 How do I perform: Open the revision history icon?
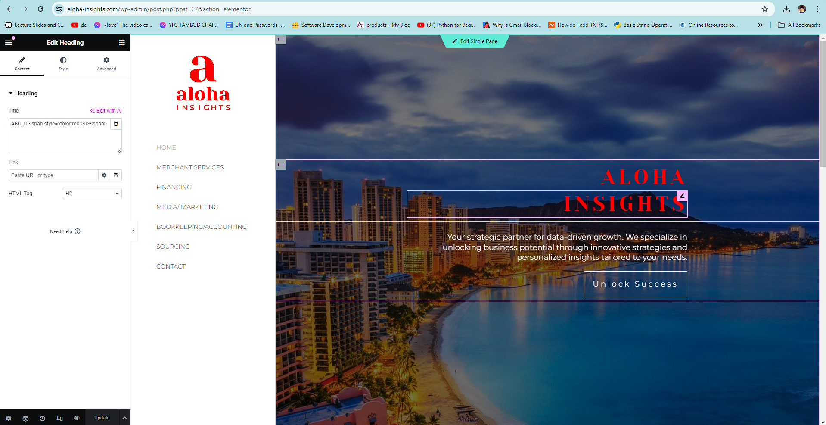point(42,418)
